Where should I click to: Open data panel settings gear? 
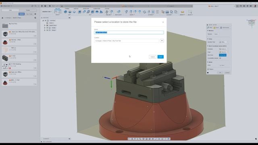point(35,14)
